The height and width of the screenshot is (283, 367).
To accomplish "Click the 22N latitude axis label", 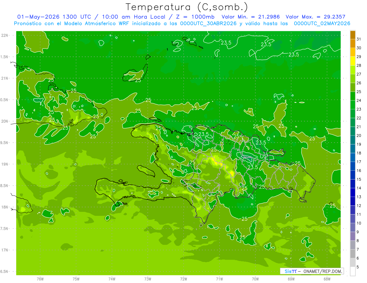I will pyautogui.click(x=5, y=35).
